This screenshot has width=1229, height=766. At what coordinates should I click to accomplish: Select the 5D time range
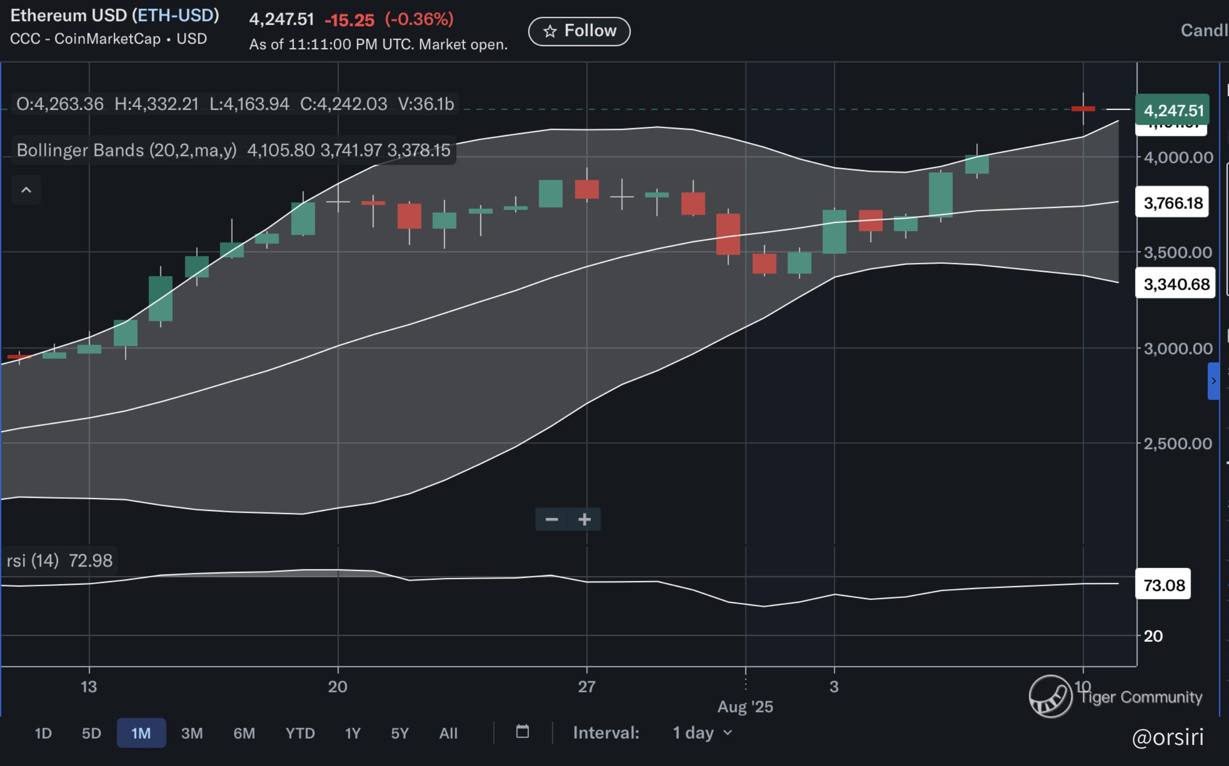point(91,733)
